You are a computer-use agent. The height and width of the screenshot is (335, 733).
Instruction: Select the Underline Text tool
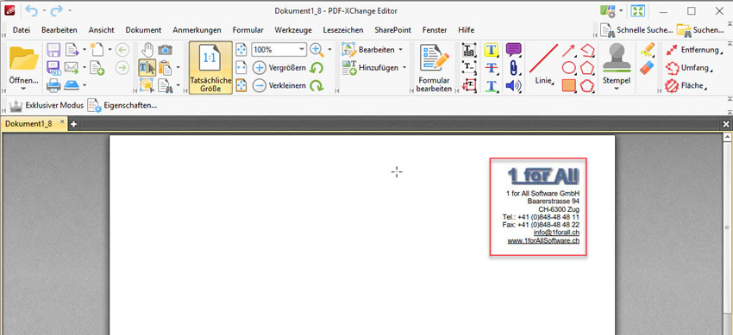pyautogui.click(x=491, y=85)
